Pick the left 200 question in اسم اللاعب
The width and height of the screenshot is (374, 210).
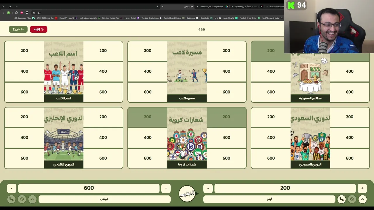tap(24, 51)
